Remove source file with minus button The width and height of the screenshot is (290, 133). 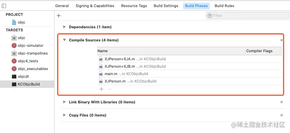[110, 89]
